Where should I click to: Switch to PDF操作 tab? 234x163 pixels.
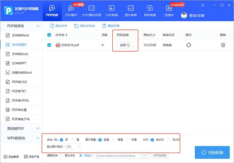(71, 11)
